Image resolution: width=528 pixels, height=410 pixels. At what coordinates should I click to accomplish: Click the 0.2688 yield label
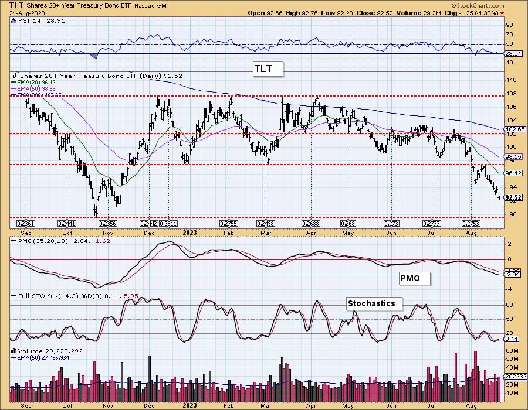[311, 224]
